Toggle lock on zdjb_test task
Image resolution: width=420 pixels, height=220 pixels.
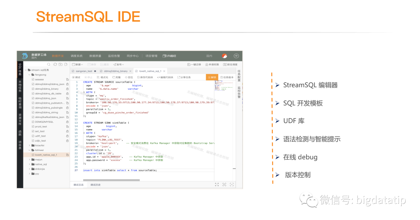coord(68,140)
